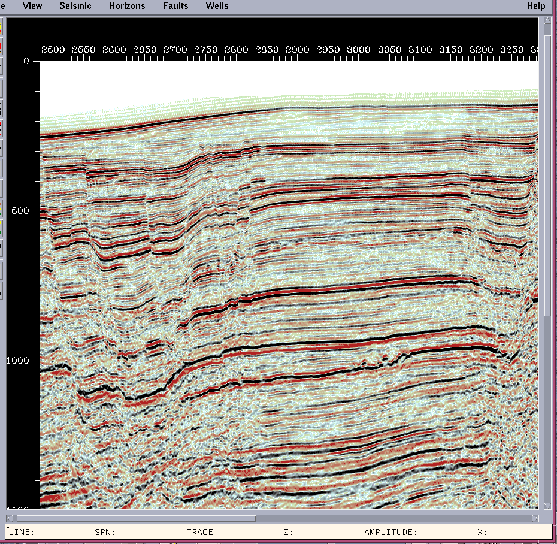Click trace label 2800 on the axis
Image resolution: width=557 pixels, height=544 pixels.
coord(236,50)
